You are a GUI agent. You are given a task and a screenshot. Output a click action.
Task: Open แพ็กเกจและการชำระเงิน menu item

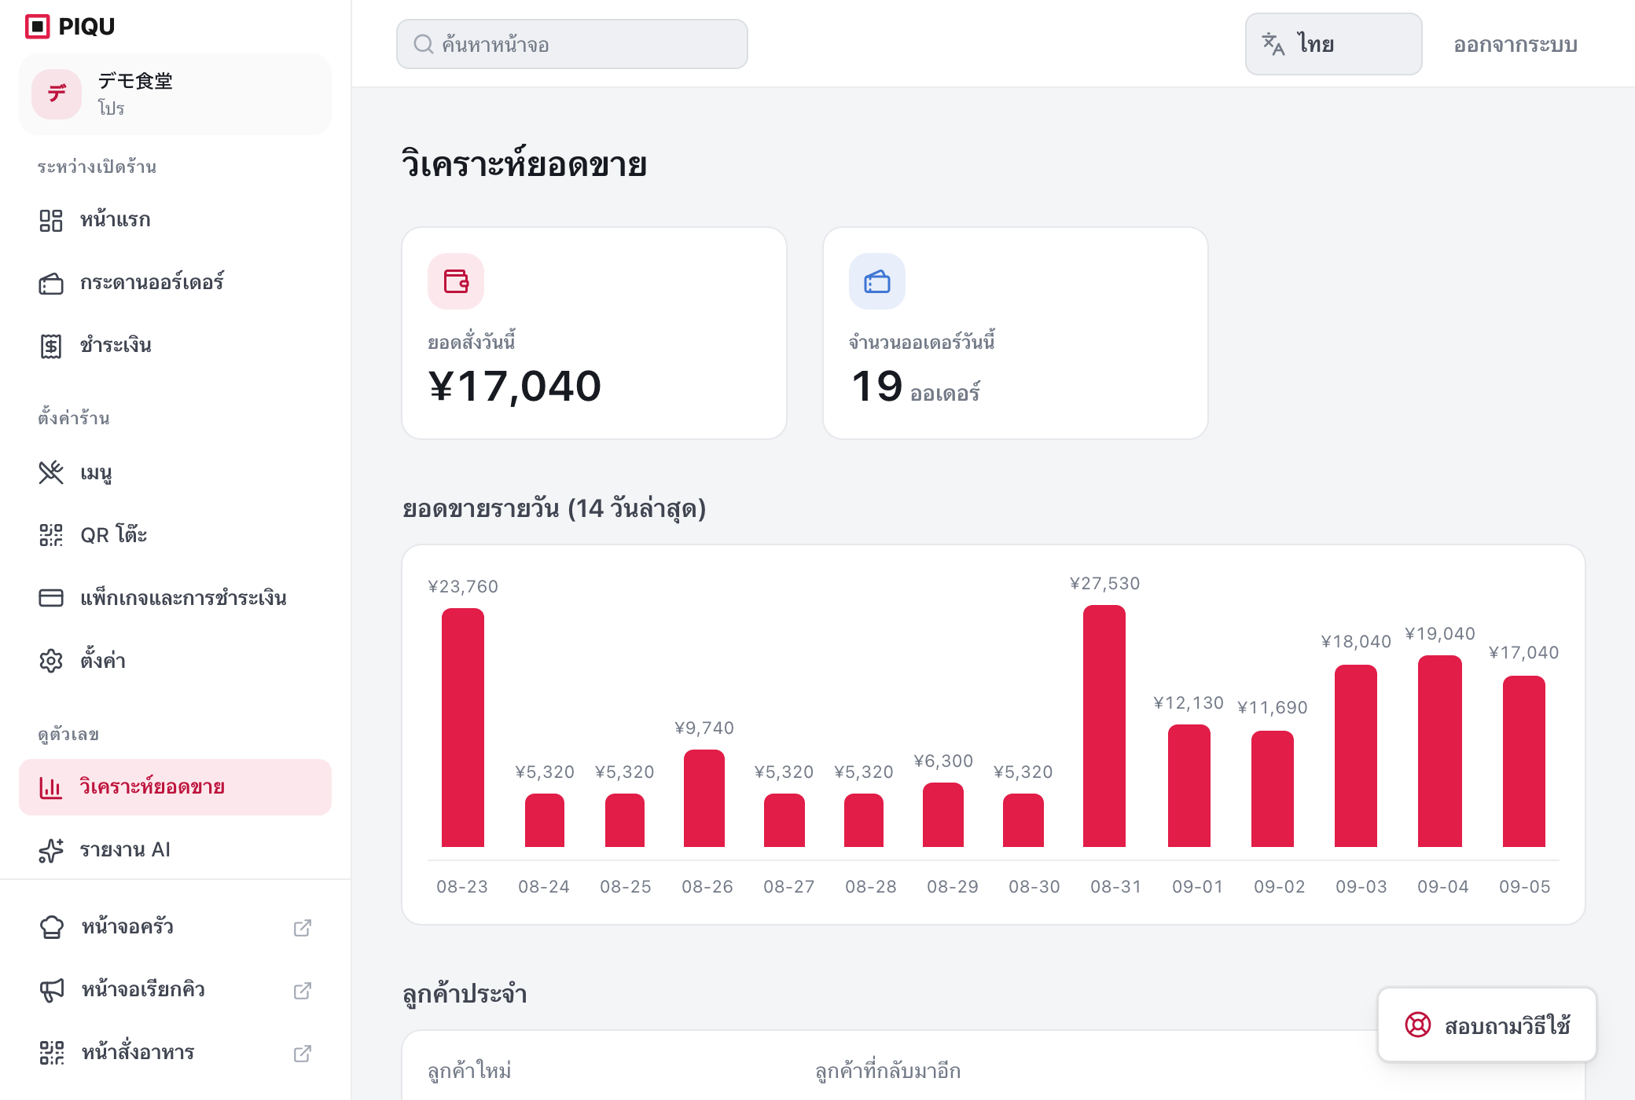(175, 598)
